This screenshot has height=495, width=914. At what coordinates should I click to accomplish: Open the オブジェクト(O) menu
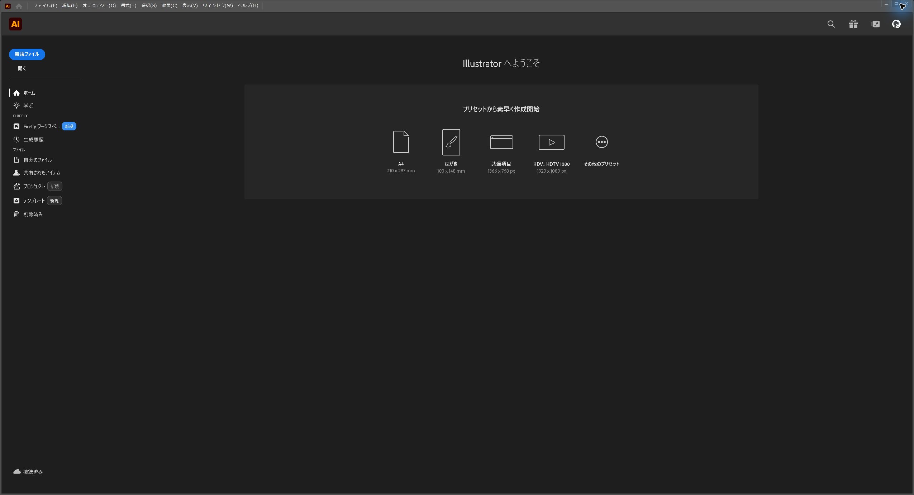coord(99,5)
